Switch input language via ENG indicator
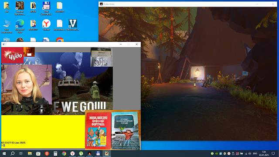Image resolution: width=279 pixels, height=157 pixels. pos(255,154)
